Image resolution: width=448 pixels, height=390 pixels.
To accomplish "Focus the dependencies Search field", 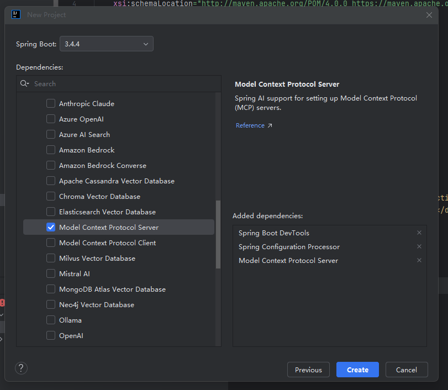I will click(x=119, y=84).
